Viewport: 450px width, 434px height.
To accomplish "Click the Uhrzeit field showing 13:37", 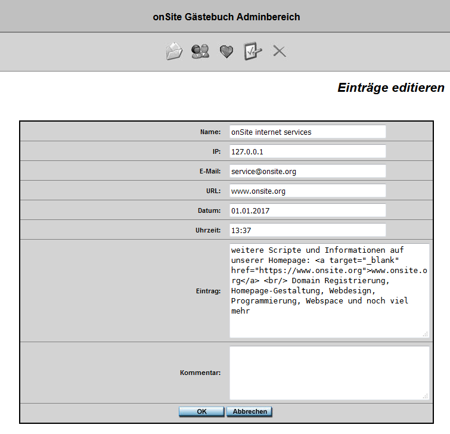I will coord(308,230).
